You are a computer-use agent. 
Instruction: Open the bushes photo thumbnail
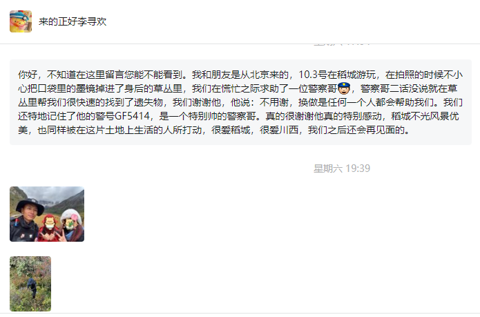pos(30,284)
